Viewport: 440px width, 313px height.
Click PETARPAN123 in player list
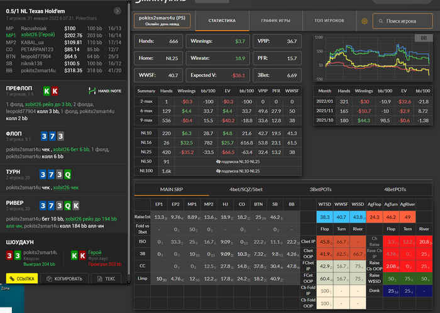(37, 50)
